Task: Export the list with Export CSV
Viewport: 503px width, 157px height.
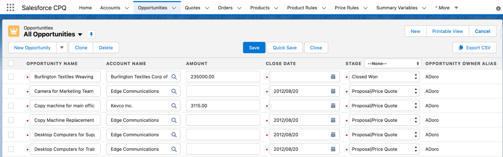Action: [x=474, y=48]
